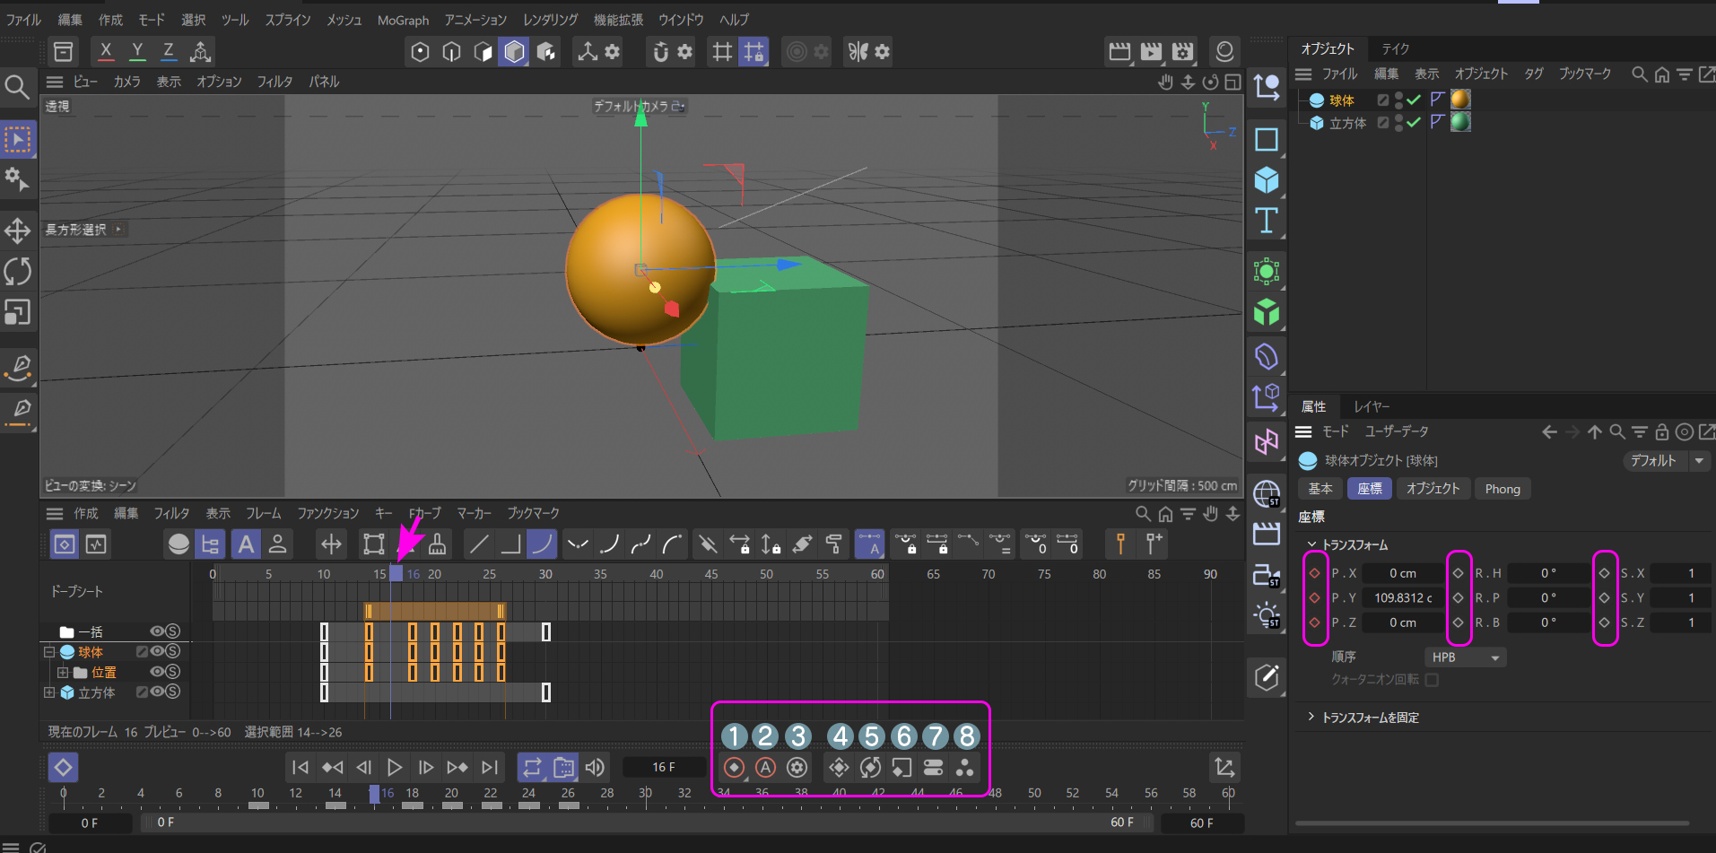The image size is (1716, 853).
Task: Click the Cube primitive icon
Action: coord(1267,180)
